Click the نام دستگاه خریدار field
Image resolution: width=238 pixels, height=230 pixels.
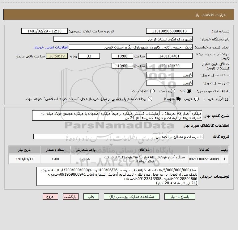pyautogui.click(x=123, y=39)
